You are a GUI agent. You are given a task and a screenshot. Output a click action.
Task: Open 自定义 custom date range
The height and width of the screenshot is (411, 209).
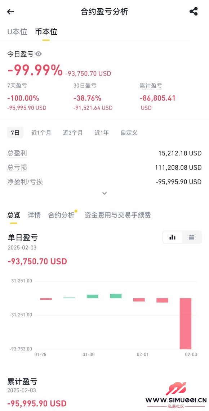tap(129, 133)
